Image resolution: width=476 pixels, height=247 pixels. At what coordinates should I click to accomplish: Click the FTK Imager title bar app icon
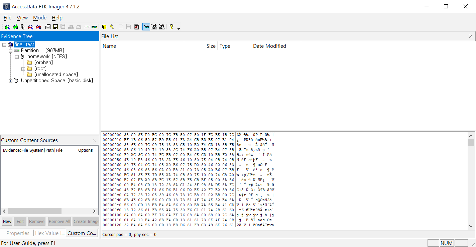point(6,6)
